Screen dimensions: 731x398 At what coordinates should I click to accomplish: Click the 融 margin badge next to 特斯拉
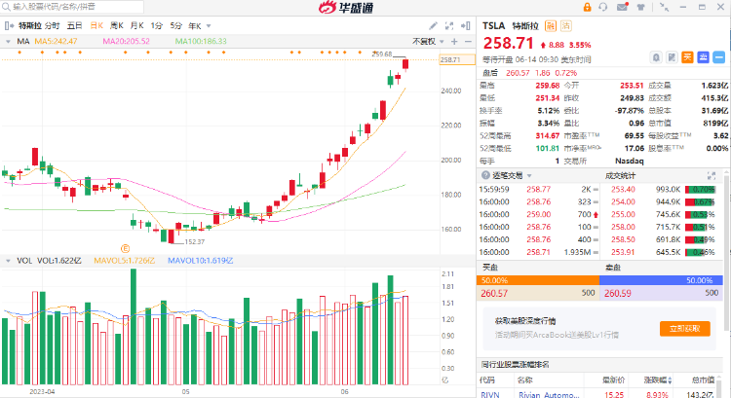(x=551, y=26)
